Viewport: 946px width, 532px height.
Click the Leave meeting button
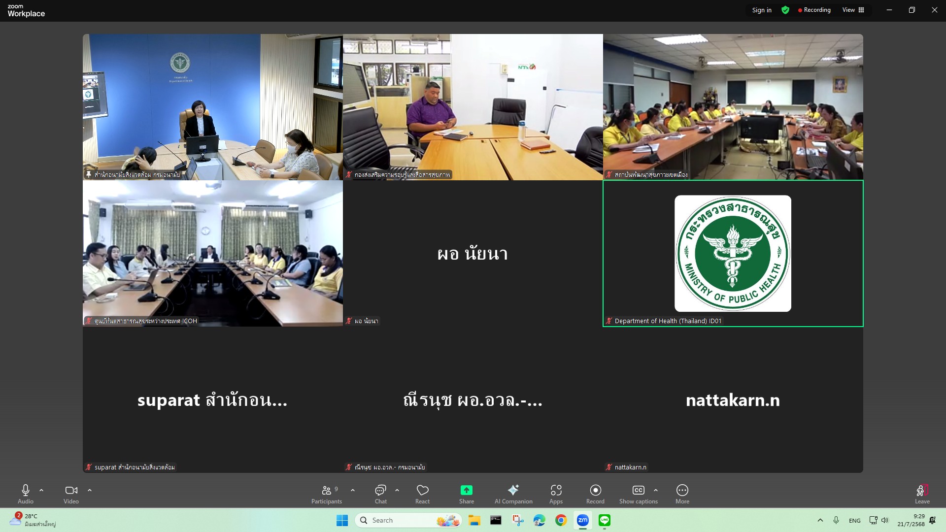tap(922, 494)
